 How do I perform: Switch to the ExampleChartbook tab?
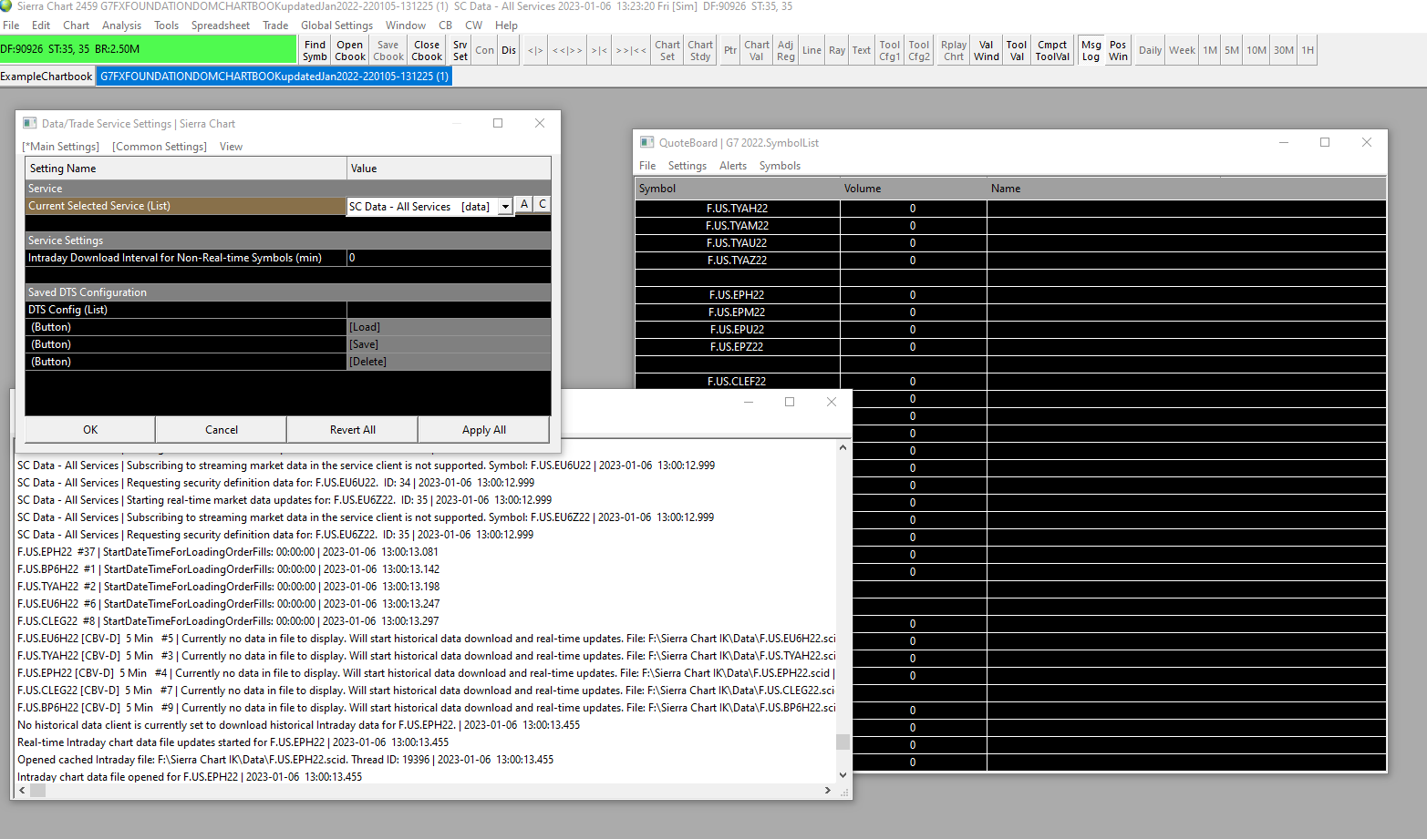click(x=47, y=77)
